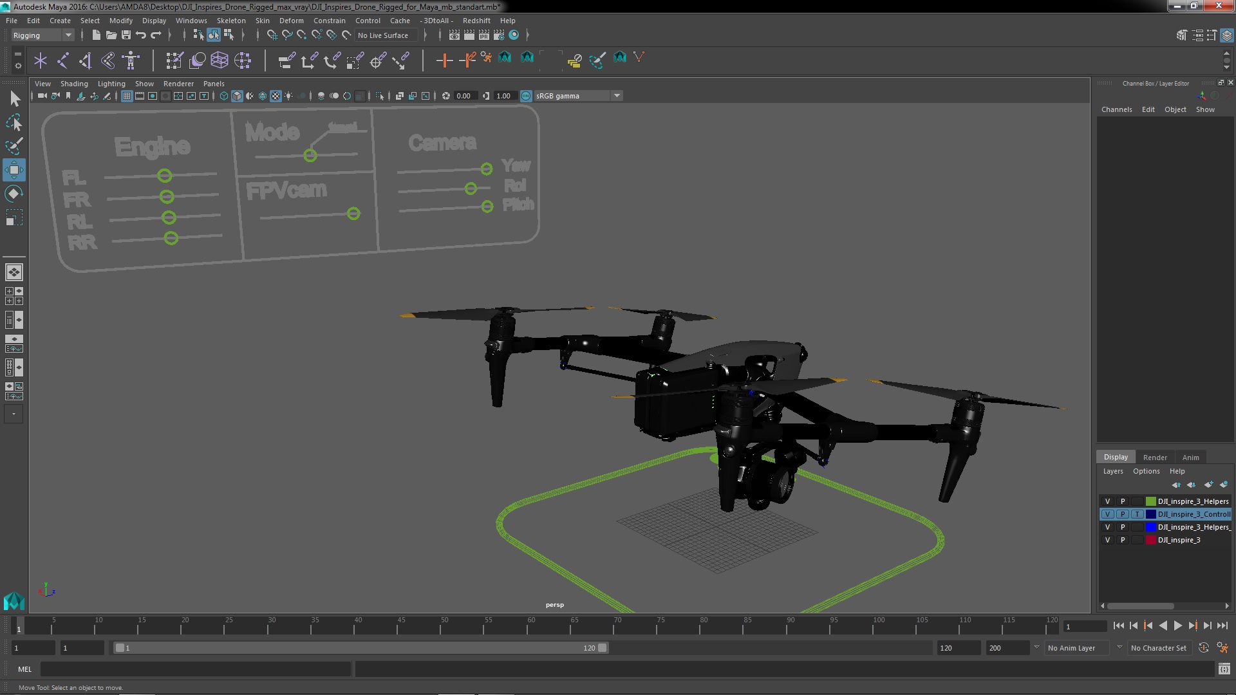Screen dimensions: 1236x695
Task: Open Render Settings clapper-gear icon
Action: click(x=498, y=35)
